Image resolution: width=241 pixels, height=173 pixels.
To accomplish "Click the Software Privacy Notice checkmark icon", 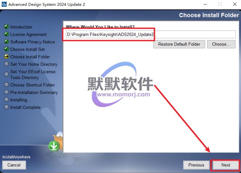I will coord(7,42).
